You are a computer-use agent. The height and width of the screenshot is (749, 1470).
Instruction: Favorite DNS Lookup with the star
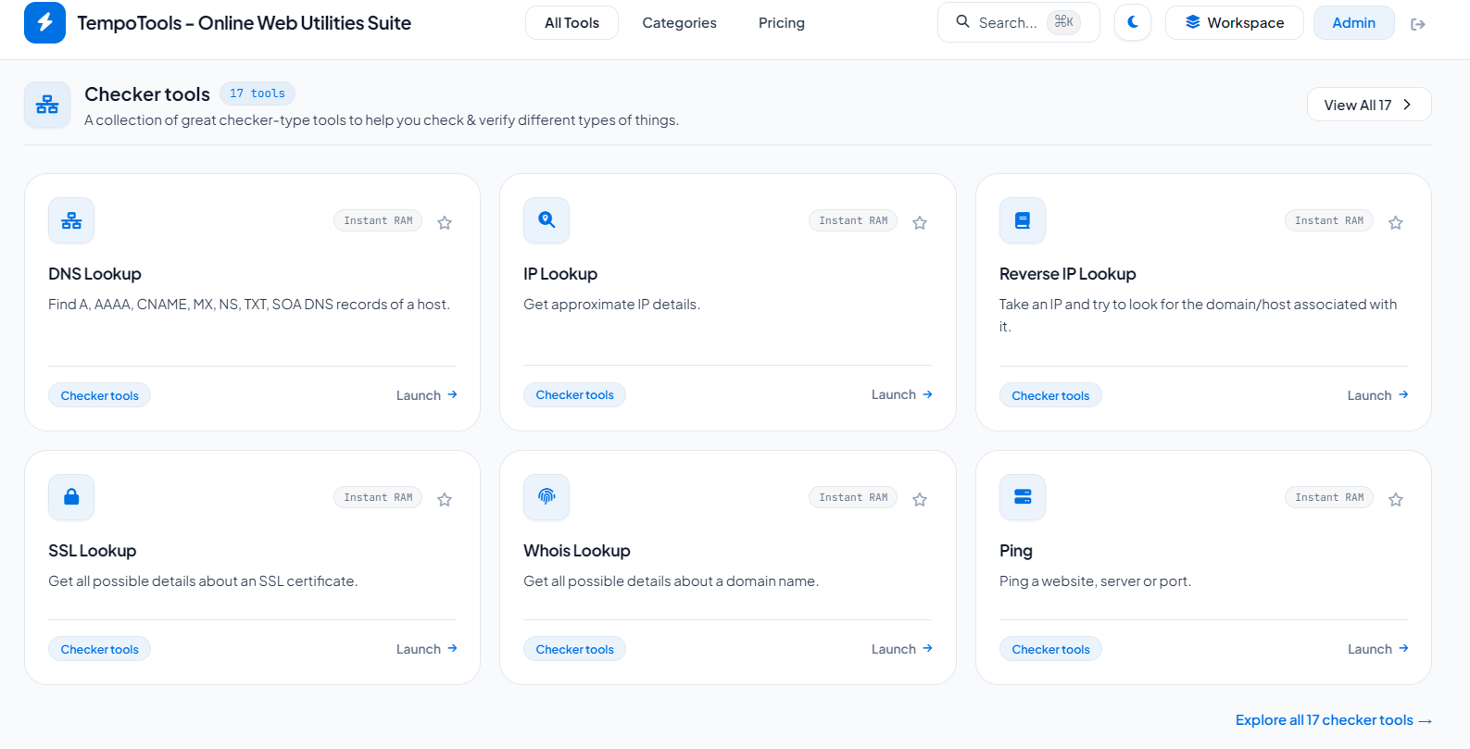445,222
